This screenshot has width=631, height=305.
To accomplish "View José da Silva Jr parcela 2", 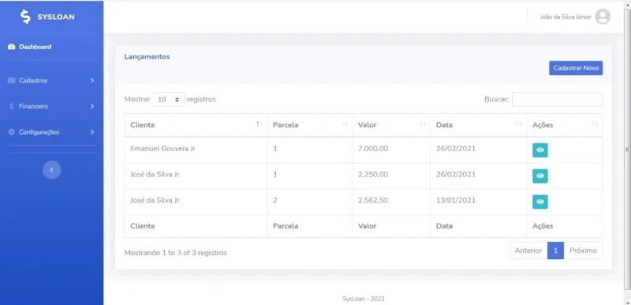I will pos(540,202).
